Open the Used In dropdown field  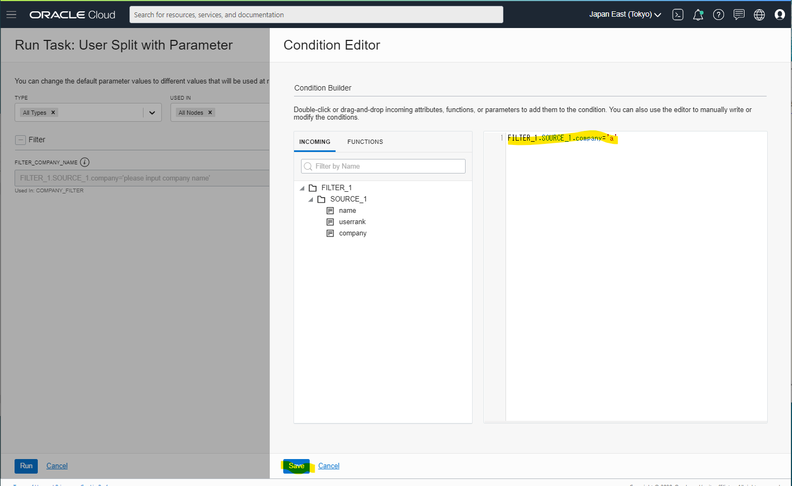[220, 113]
